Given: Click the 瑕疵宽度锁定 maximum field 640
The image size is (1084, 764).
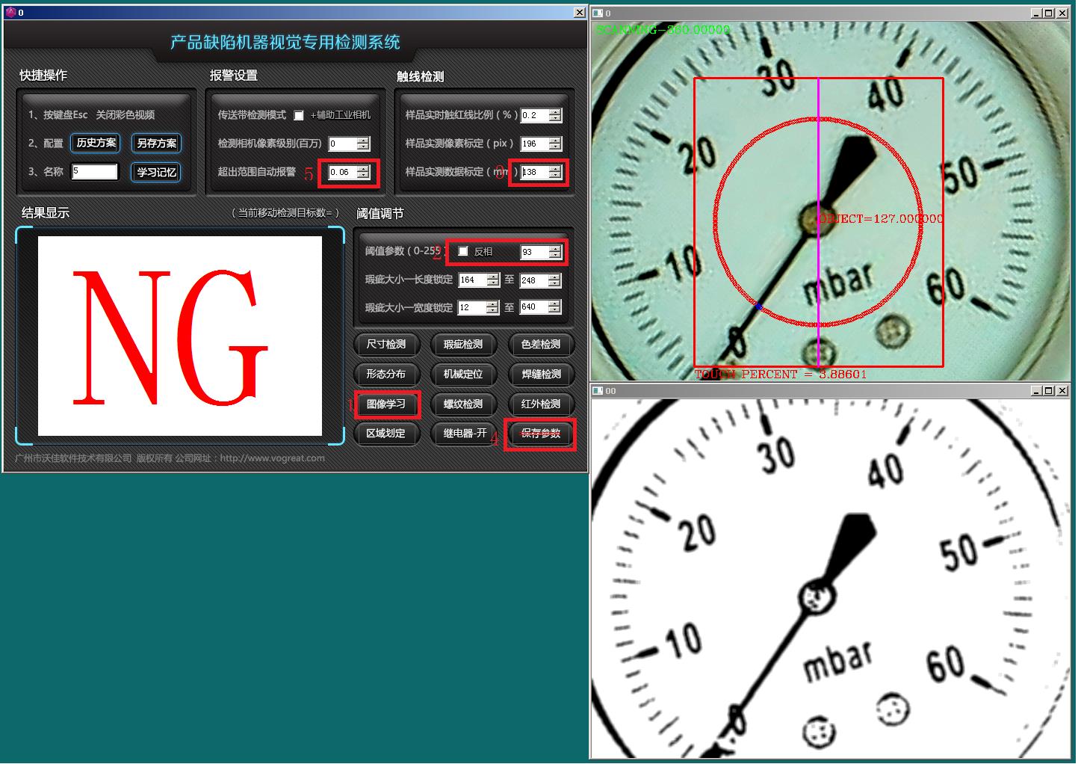Looking at the screenshot, I should coord(534,306).
